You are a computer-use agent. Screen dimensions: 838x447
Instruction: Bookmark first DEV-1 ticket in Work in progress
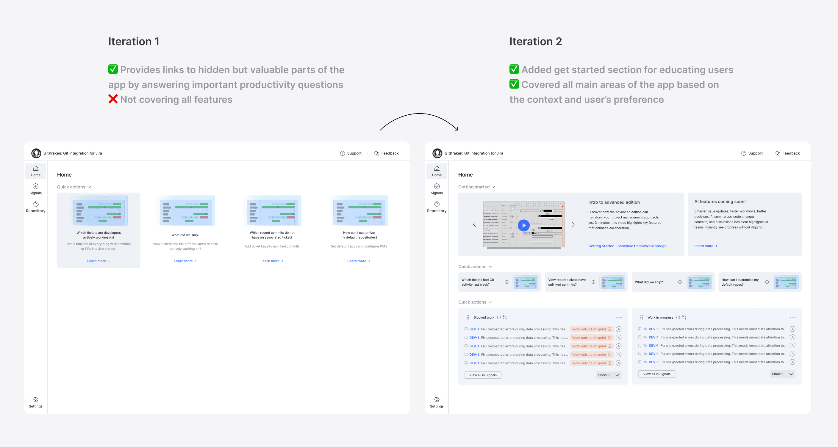pyautogui.click(x=640, y=329)
